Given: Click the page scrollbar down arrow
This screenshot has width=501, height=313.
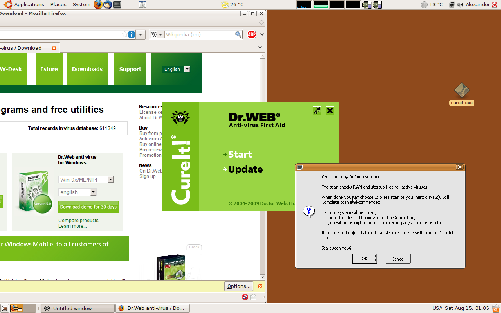Looking at the screenshot, I should click(x=263, y=277).
